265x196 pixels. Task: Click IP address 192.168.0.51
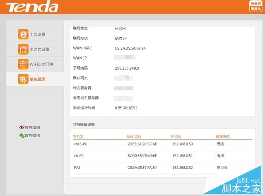(183, 156)
